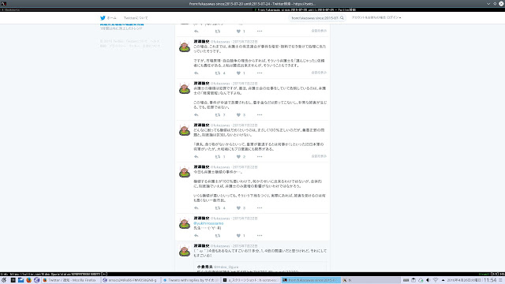505x284 pixels.
Task: Like the @yukihirosasamo reply tweet
Action: (238, 236)
